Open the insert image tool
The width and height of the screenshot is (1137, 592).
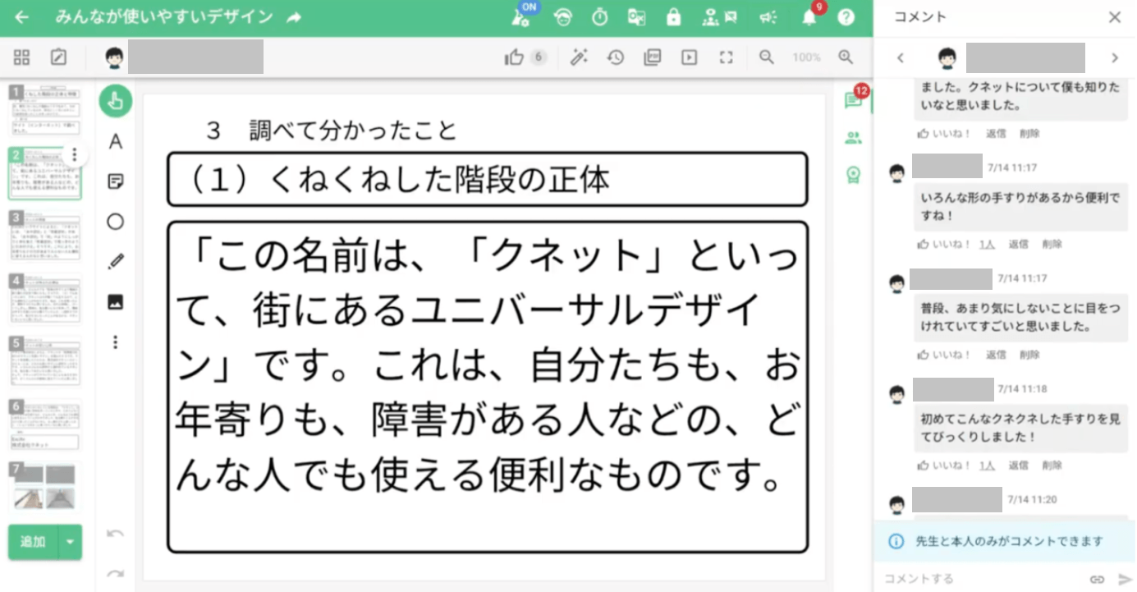point(116,302)
